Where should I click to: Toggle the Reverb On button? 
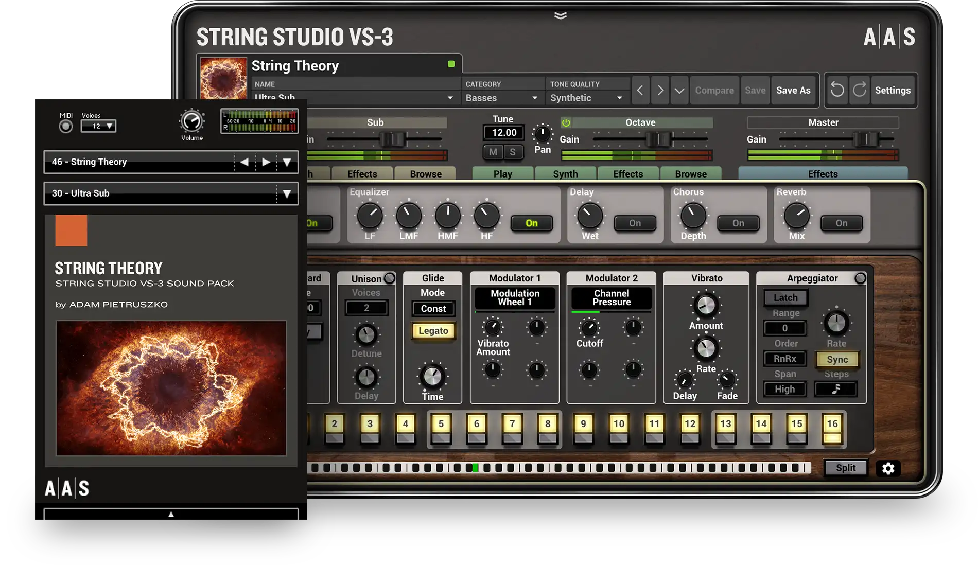click(x=842, y=223)
